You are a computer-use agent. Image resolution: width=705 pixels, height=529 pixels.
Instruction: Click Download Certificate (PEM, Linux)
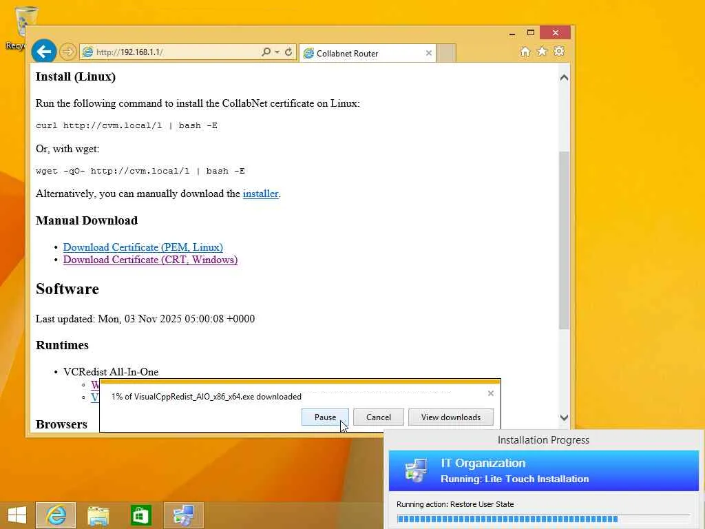(143, 247)
